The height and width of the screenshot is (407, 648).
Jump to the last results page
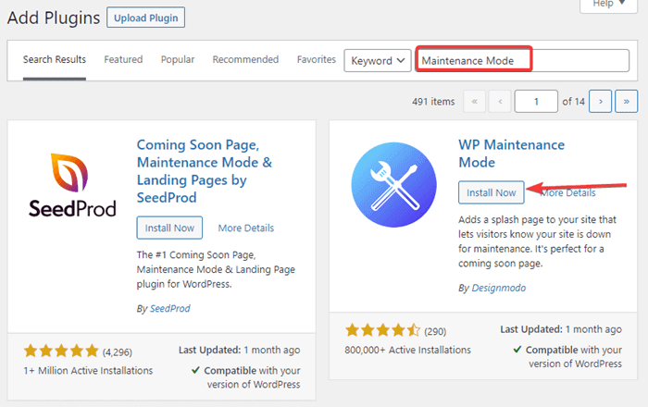tap(627, 101)
